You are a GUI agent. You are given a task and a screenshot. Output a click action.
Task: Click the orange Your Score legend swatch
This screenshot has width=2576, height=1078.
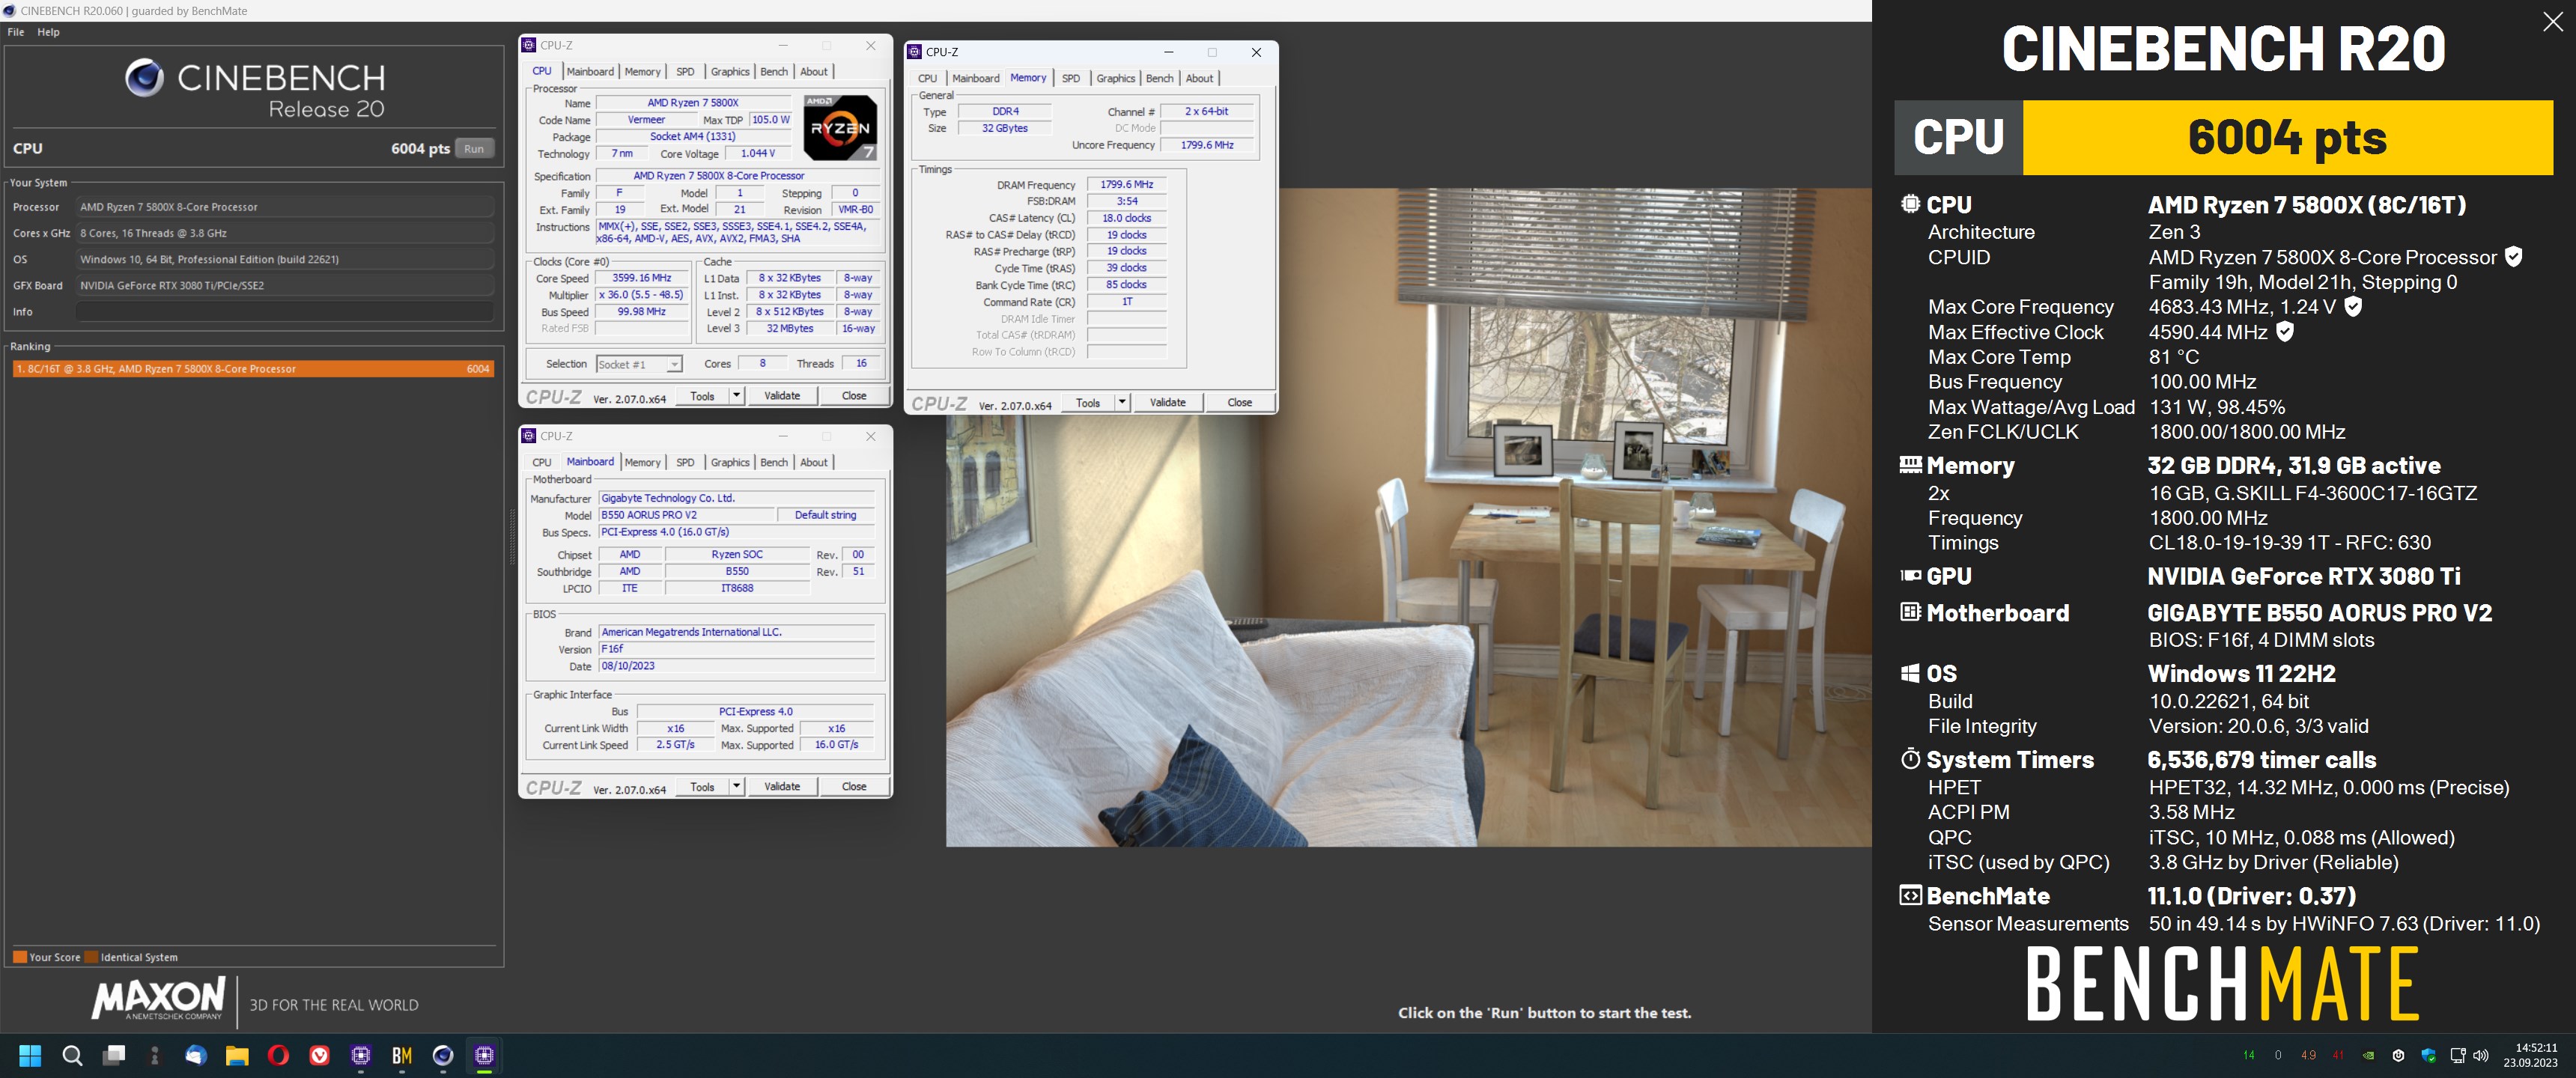19,957
